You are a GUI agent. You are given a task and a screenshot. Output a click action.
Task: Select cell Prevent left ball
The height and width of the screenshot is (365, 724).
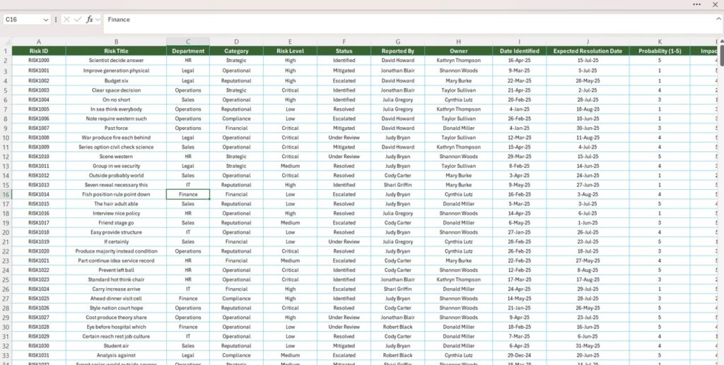click(117, 270)
